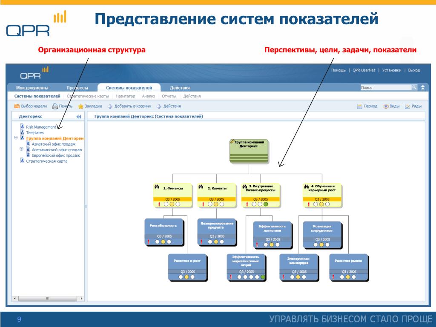Open the Ряды chart icon
The image size is (436, 327).
[x=407, y=106]
